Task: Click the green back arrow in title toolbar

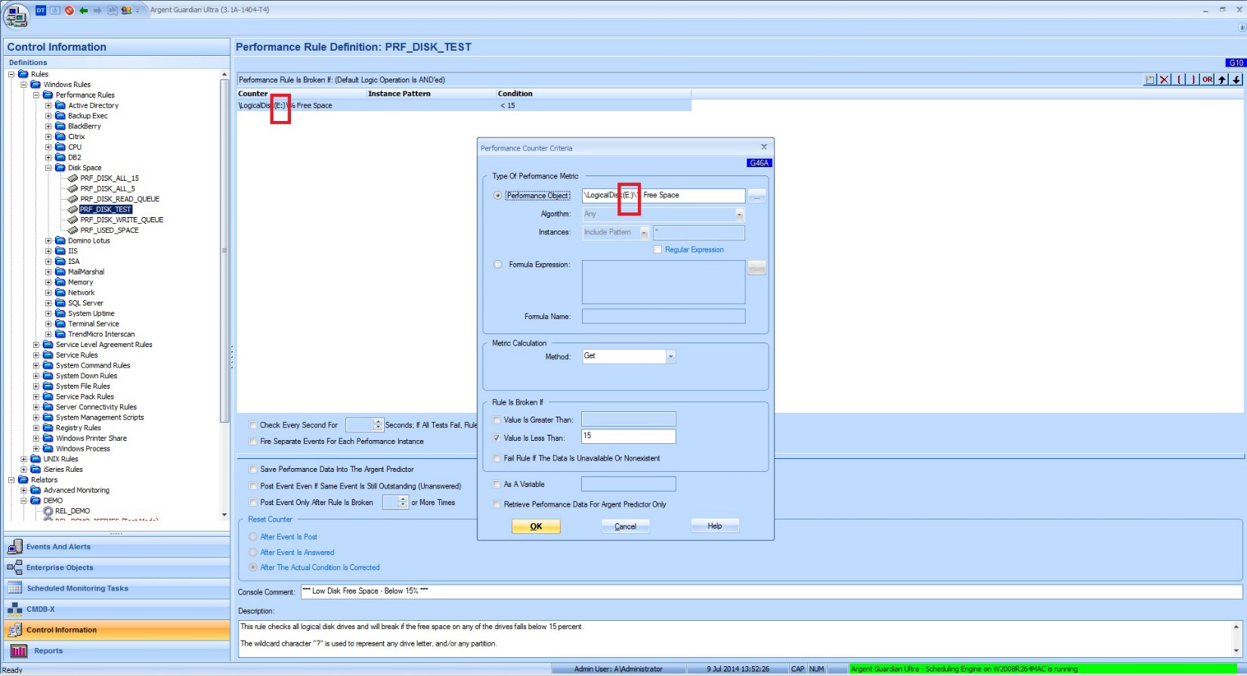Action: [x=83, y=11]
